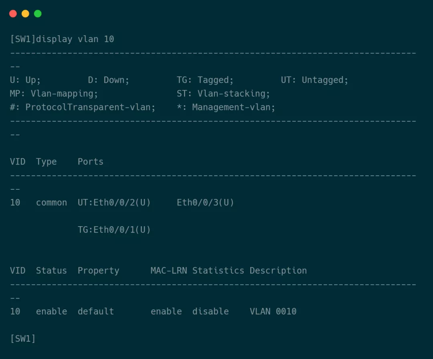Click the tagged port TG:Eth0/0/1(U)

pos(114,230)
